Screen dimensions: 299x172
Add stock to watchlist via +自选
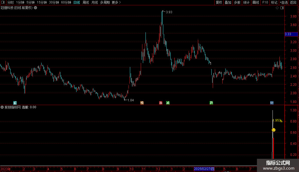tap(284, 2)
